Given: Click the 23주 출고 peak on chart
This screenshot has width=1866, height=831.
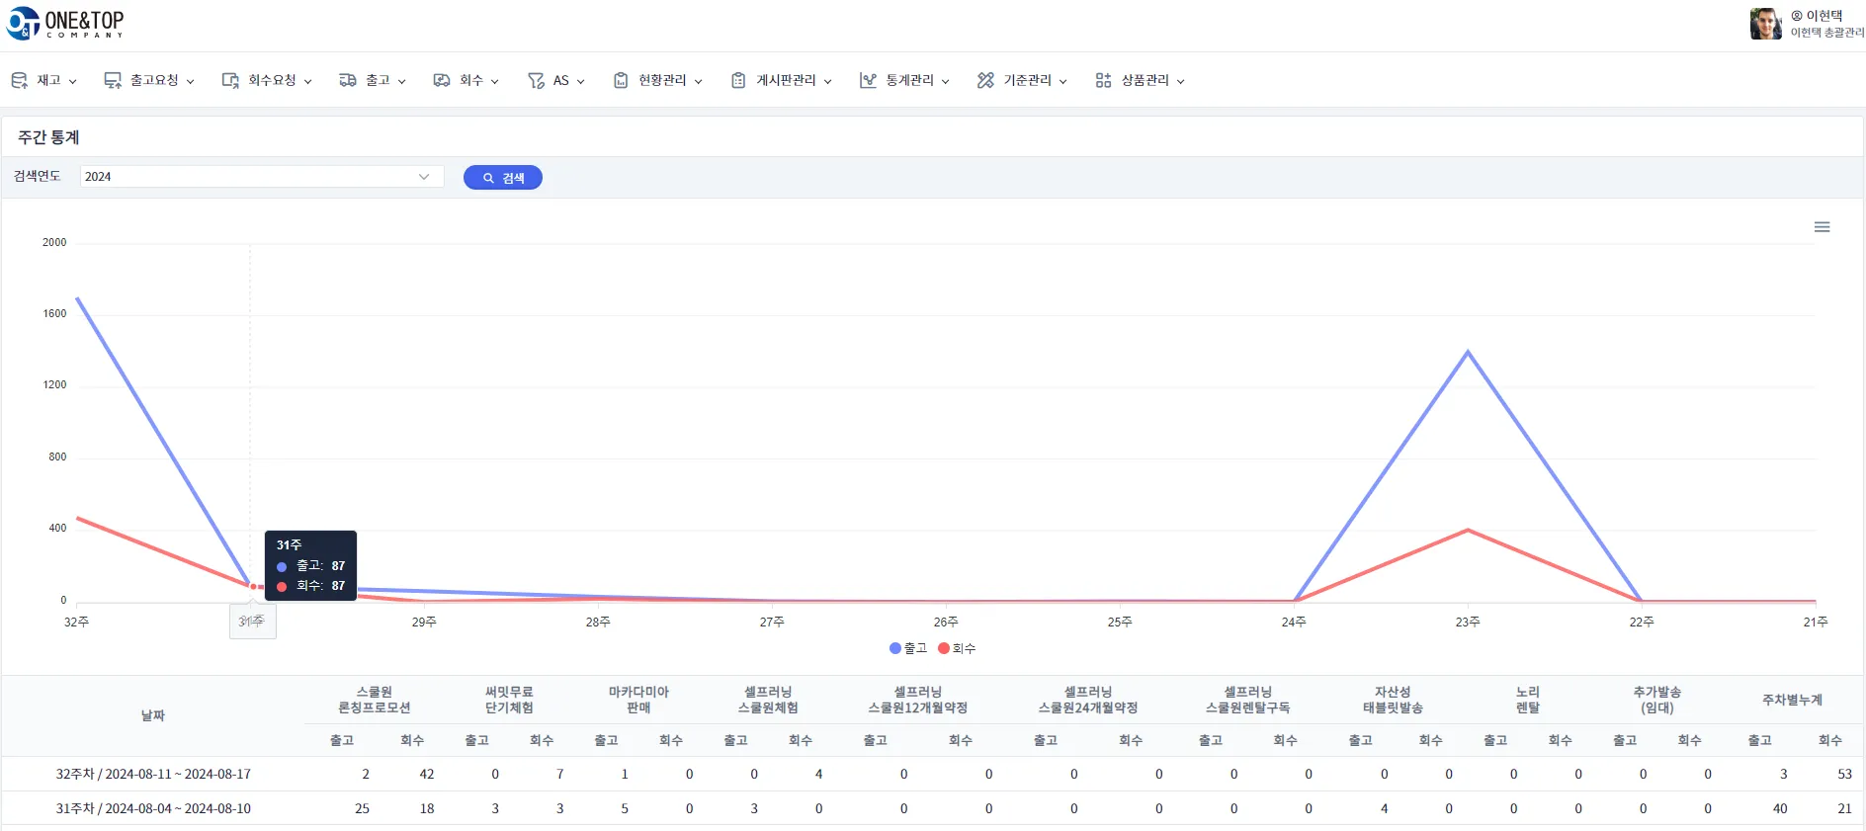Looking at the screenshot, I should (x=1468, y=352).
